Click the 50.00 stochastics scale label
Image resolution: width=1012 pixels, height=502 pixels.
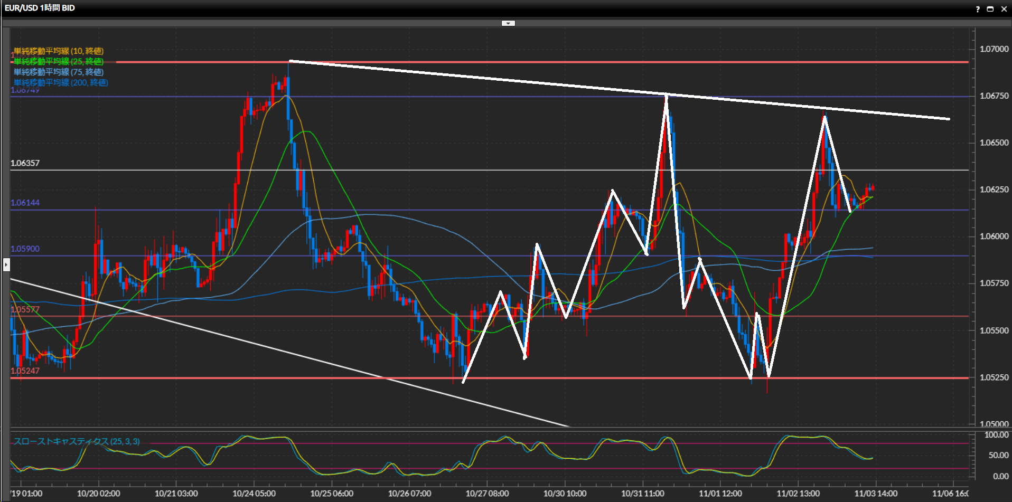998,455
